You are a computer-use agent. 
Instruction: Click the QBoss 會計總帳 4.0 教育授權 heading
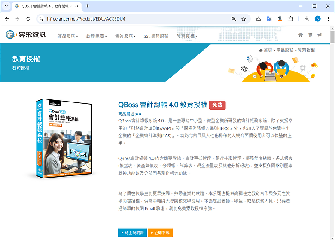pyautogui.click(x=163, y=105)
